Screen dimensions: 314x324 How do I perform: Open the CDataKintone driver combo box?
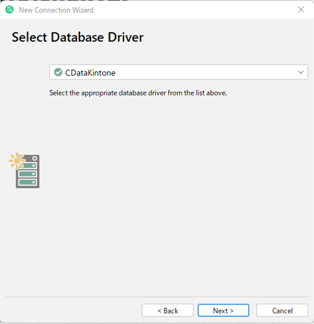179,72
